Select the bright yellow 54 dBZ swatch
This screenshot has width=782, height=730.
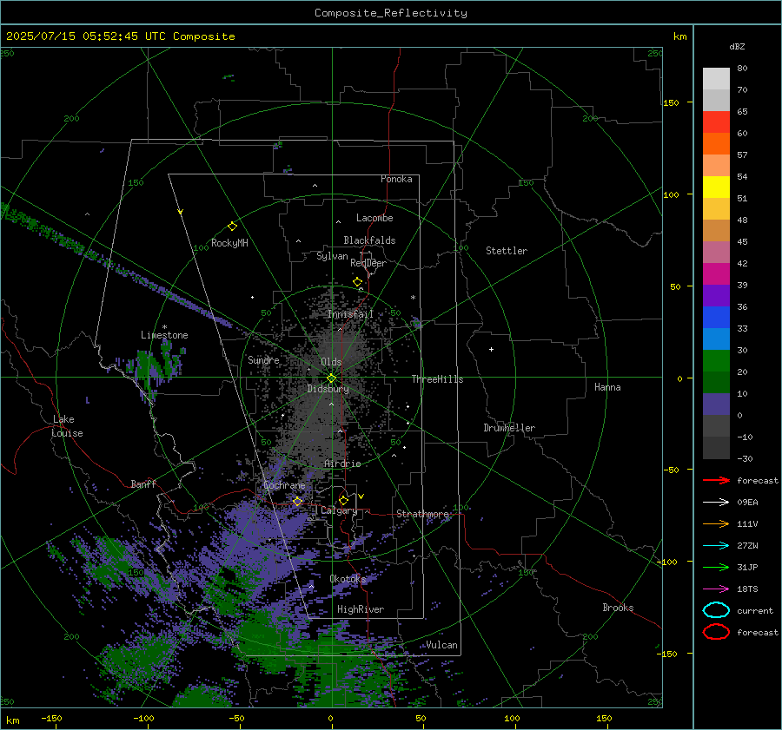pos(716,187)
